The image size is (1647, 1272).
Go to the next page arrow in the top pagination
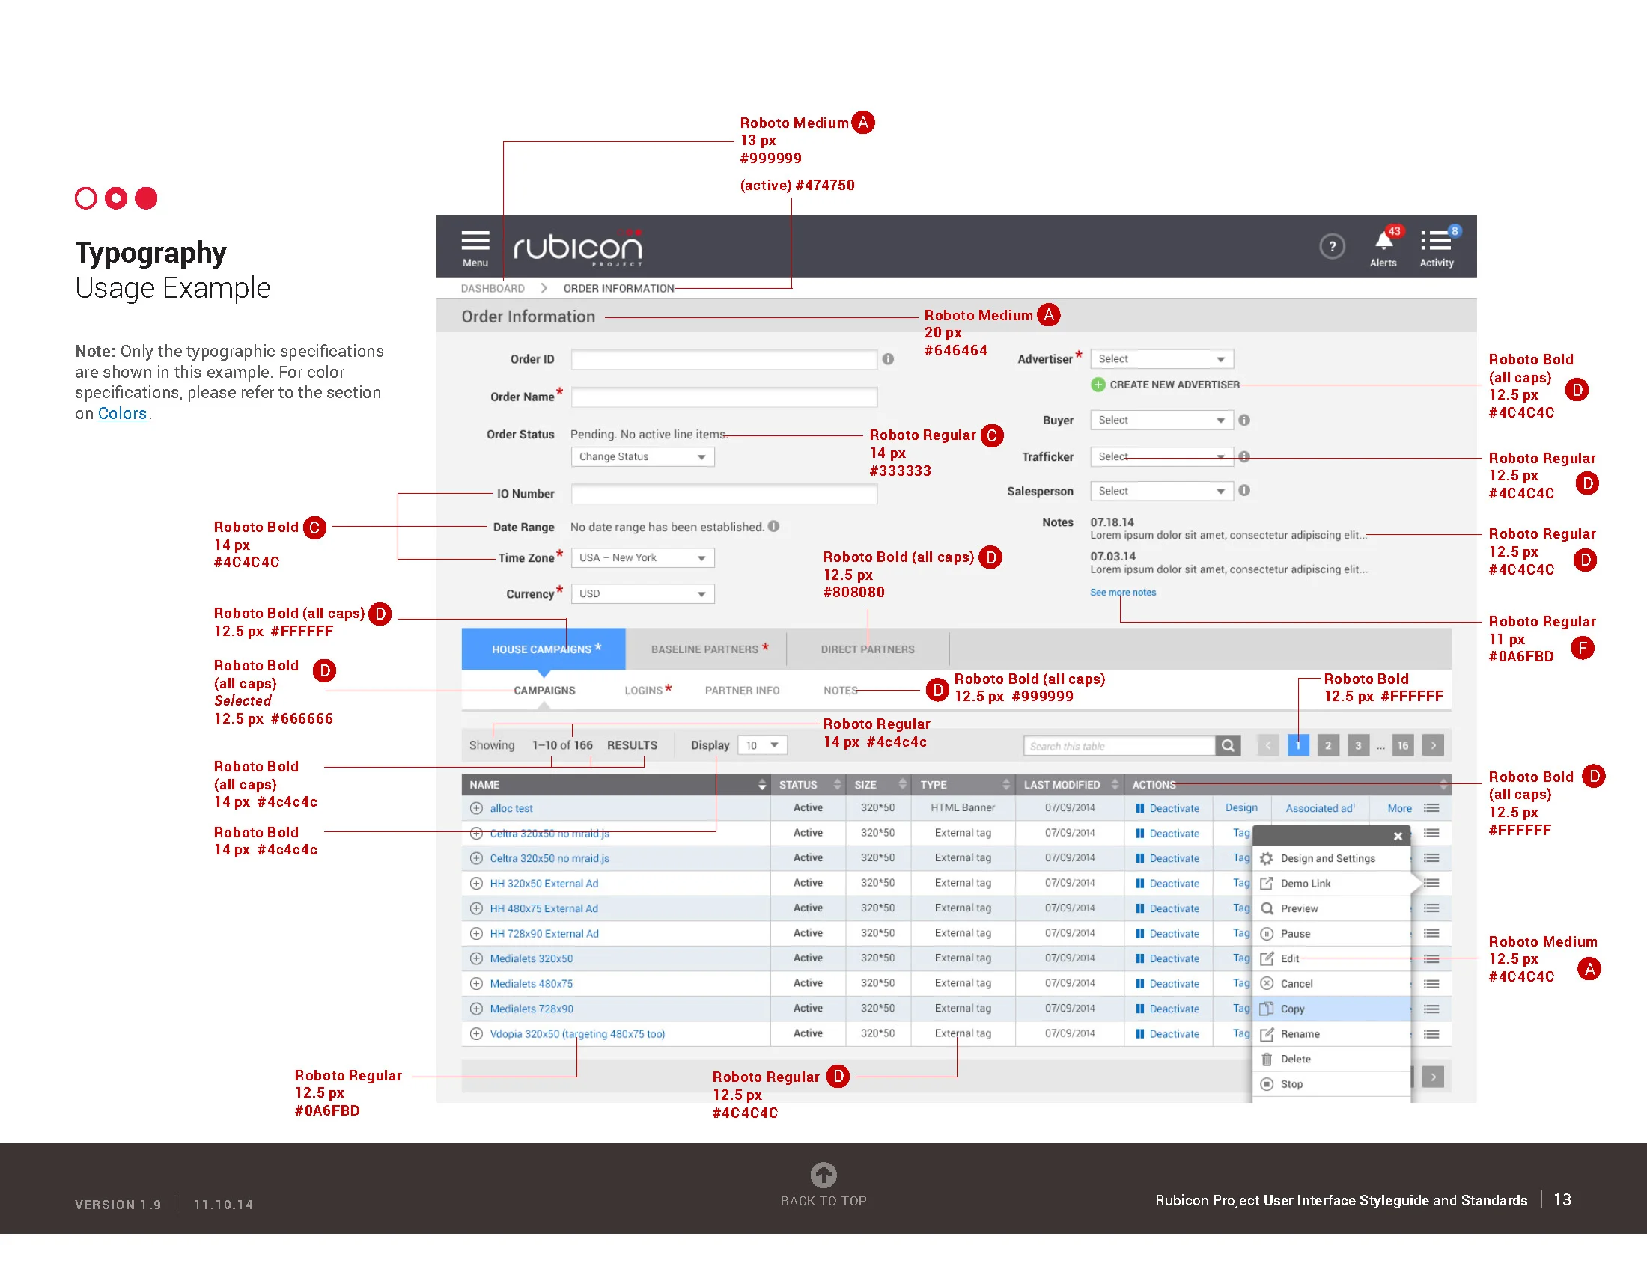click(1433, 746)
